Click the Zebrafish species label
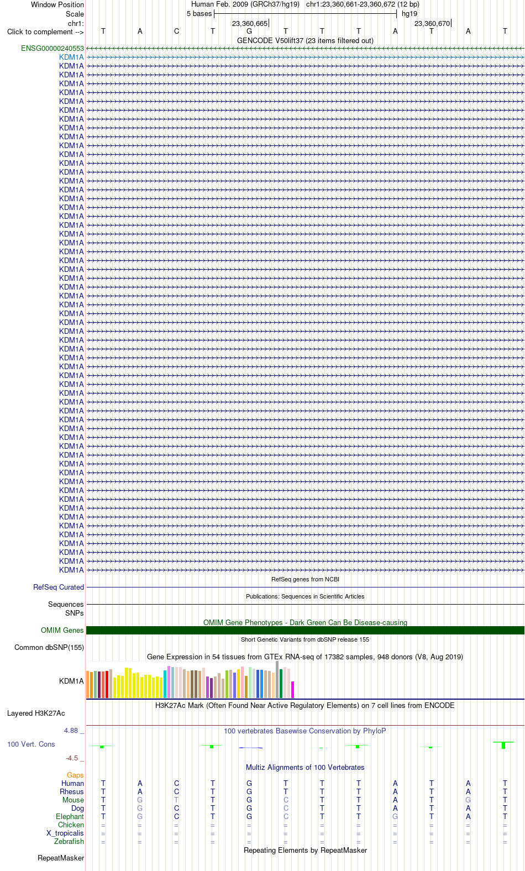525x871 pixels. (69, 842)
